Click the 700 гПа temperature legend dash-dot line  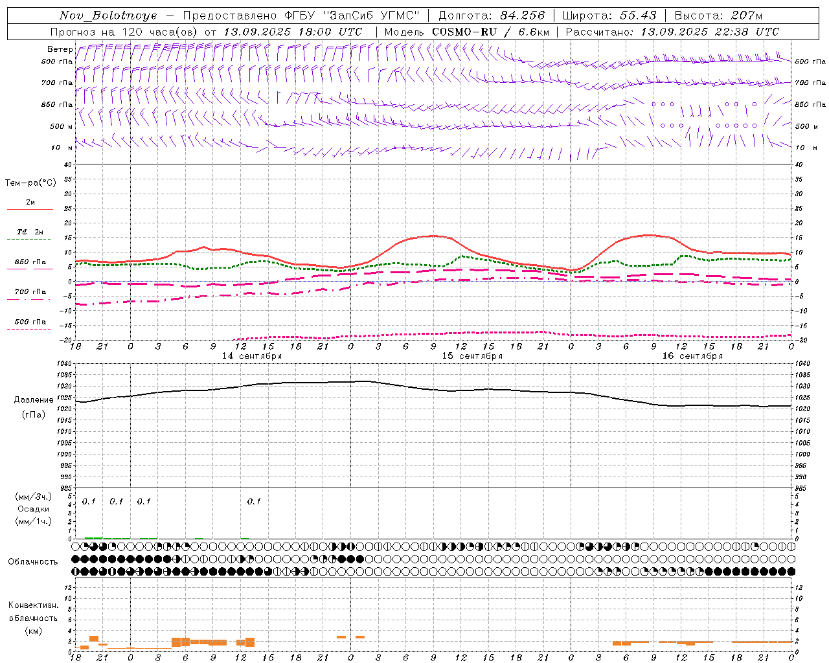[x=29, y=299]
